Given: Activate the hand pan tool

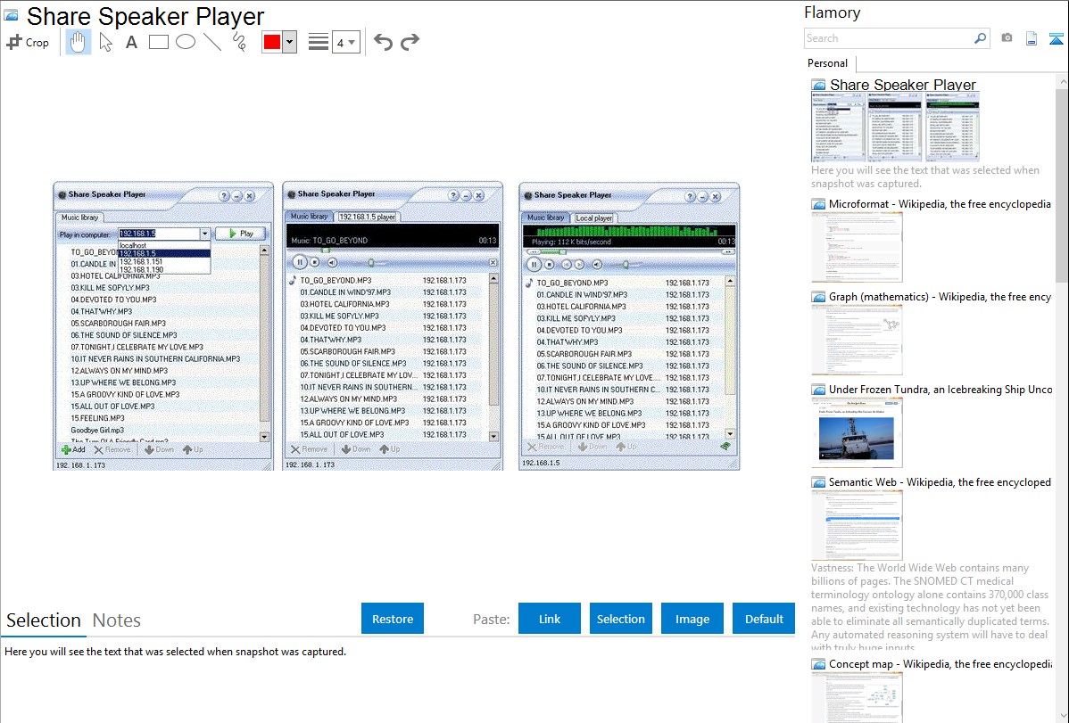Looking at the screenshot, I should point(78,42).
